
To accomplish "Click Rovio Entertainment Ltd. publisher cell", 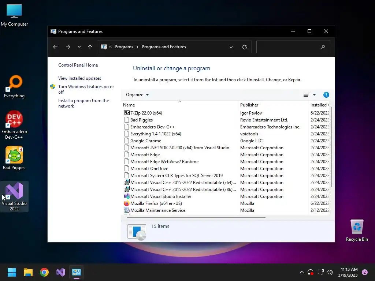I will [x=264, y=120].
